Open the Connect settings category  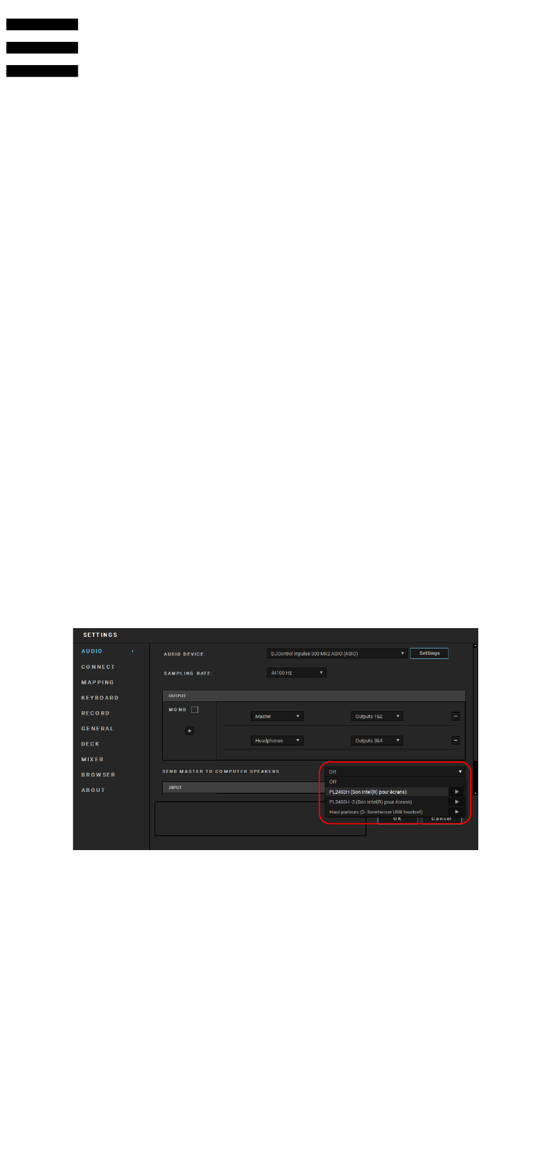98,667
